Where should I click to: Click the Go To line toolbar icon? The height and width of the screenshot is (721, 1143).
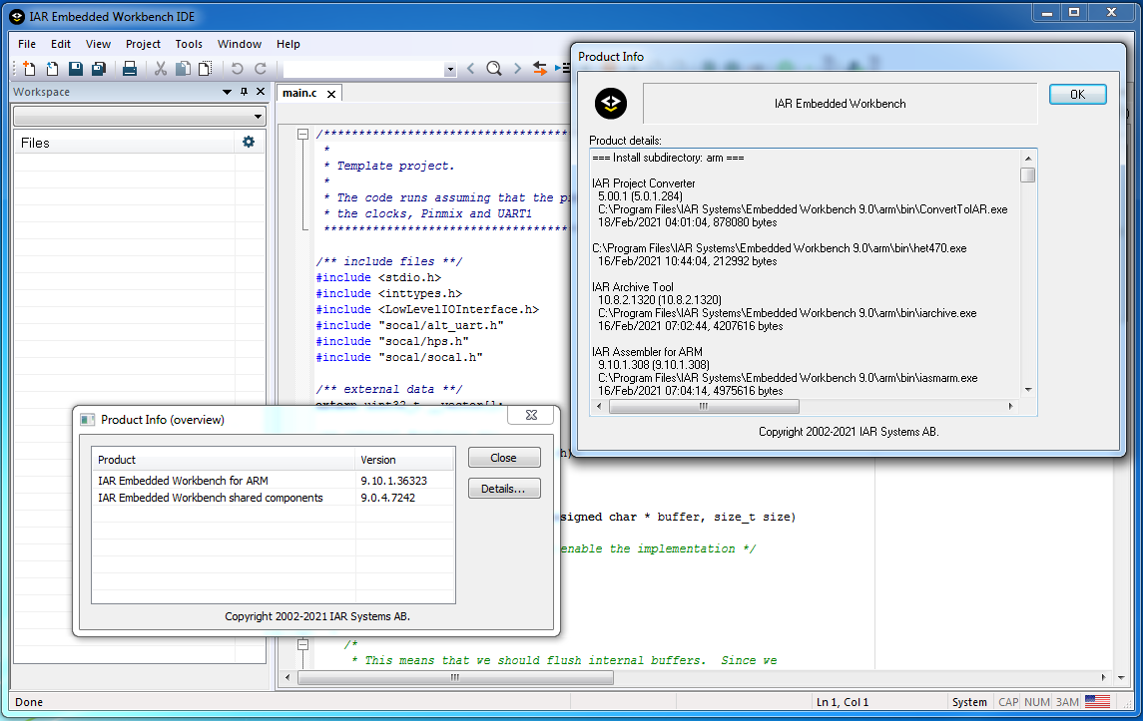click(562, 69)
